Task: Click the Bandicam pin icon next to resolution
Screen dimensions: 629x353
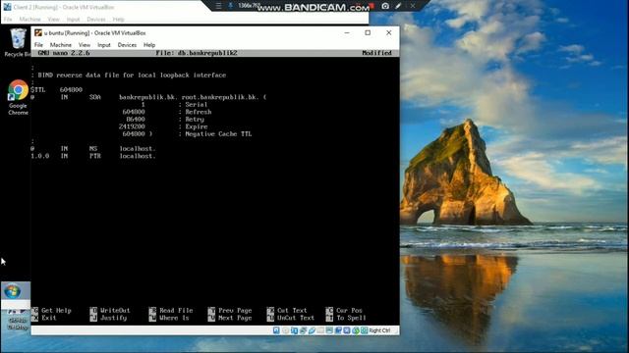Action: point(230,6)
